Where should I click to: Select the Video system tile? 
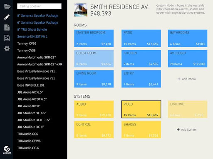click(141, 109)
